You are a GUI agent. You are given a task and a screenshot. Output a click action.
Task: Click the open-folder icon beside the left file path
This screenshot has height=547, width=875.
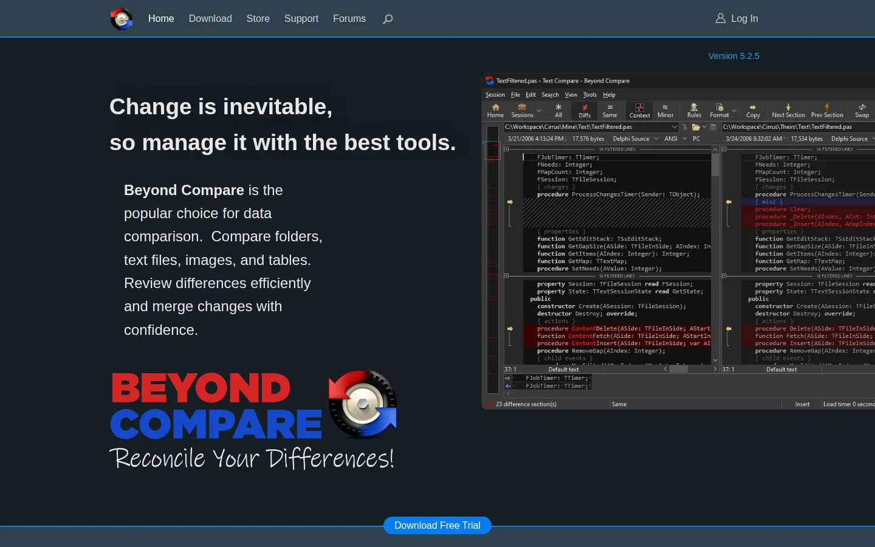point(696,127)
